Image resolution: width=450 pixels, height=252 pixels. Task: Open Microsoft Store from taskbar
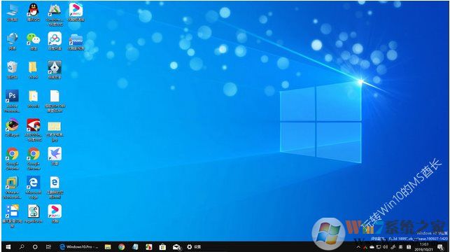(x=162, y=247)
